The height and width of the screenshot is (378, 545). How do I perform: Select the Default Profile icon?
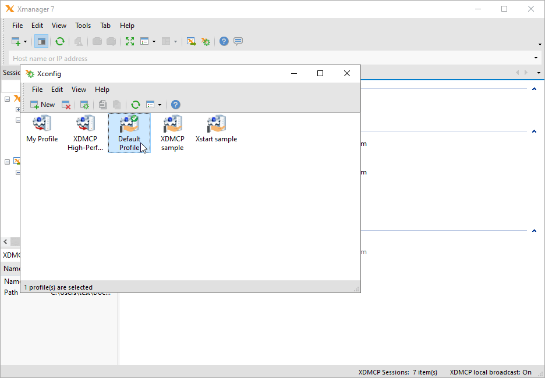click(x=129, y=133)
